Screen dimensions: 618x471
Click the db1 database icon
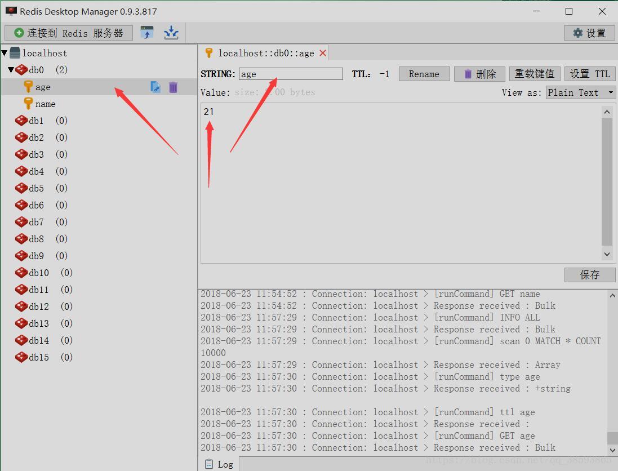(x=21, y=121)
